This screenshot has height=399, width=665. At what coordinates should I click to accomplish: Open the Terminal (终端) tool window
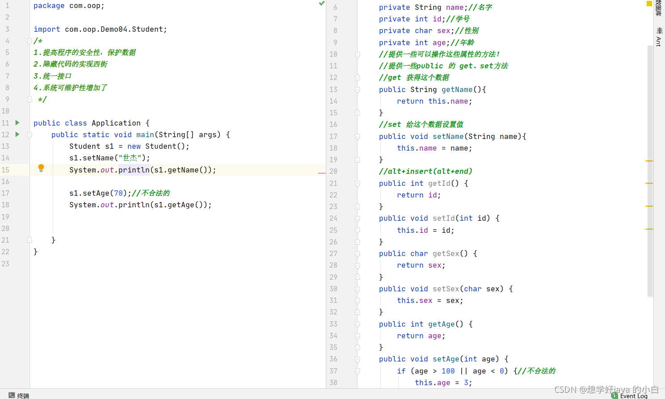[19, 395]
